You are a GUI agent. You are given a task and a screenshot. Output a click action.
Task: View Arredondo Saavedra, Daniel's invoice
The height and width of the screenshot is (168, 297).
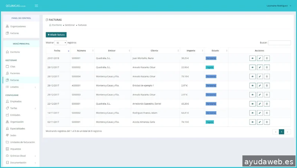(x=252, y=104)
